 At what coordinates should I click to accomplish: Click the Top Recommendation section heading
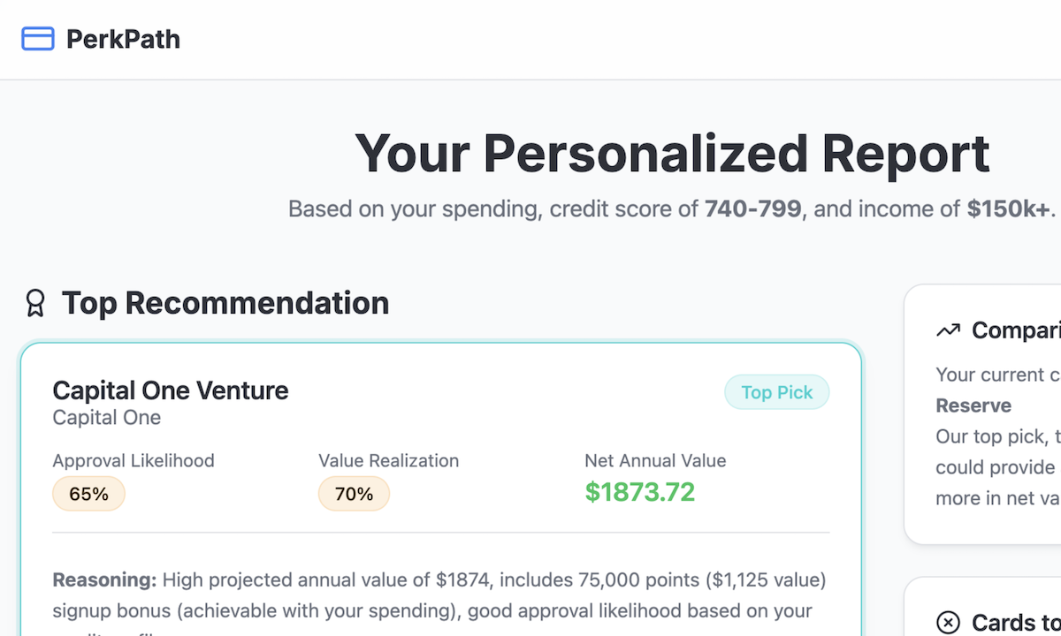click(x=225, y=303)
